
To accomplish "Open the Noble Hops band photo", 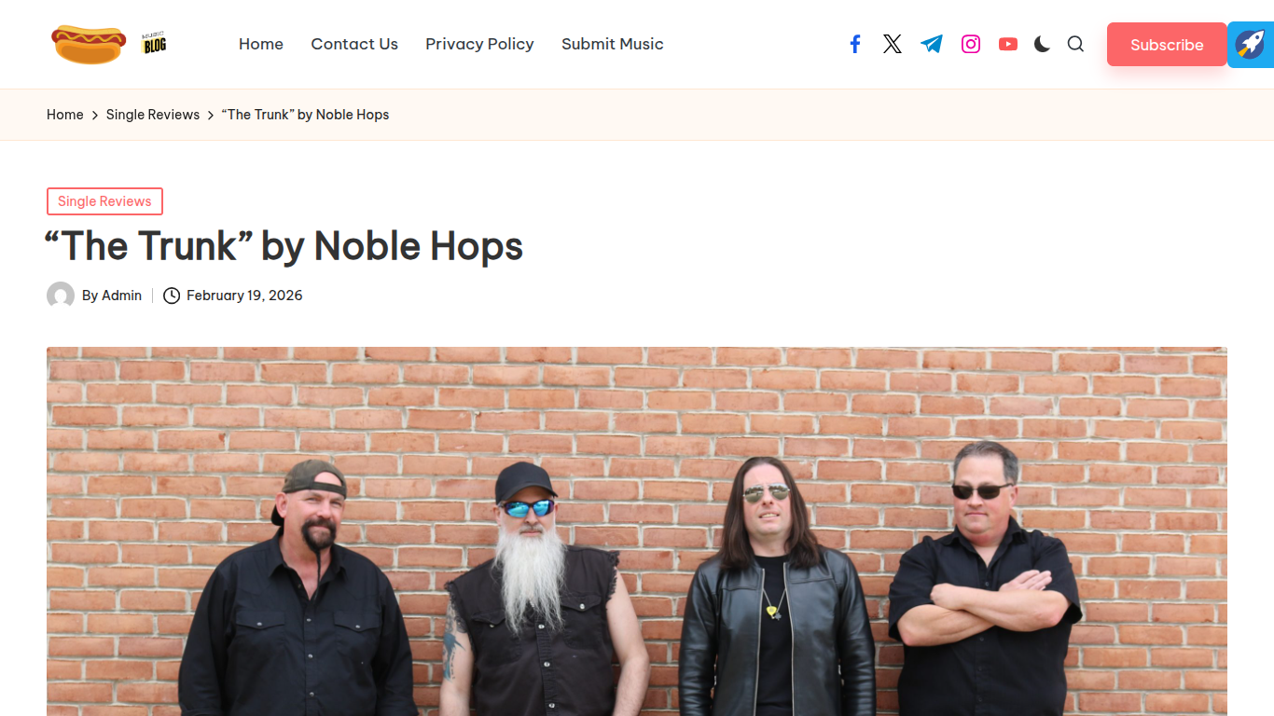I will click(637, 531).
